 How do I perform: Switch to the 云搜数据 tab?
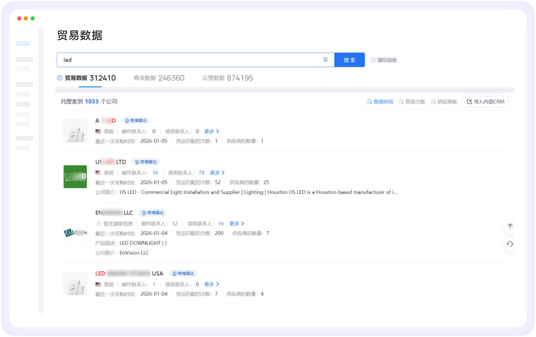[x=227, y=78]
